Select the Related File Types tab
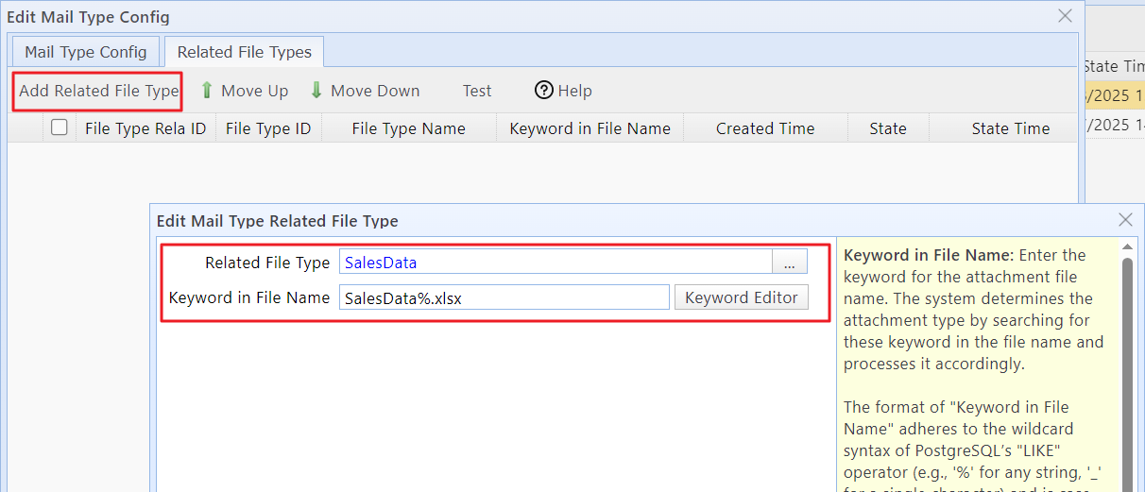This screenshot has height=492, width=1145. pos(245,52)
